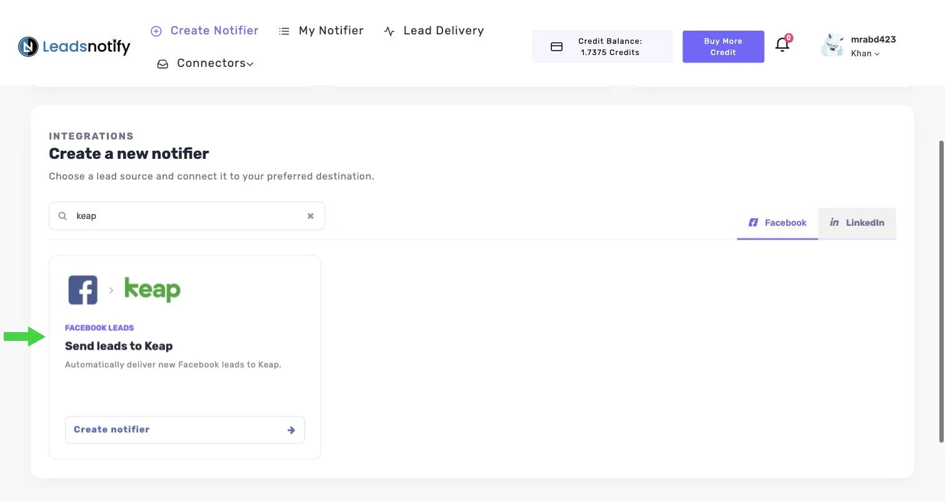Switch to the LinkedIn source tab
The image size is (945, 501).
pos(857,223)
